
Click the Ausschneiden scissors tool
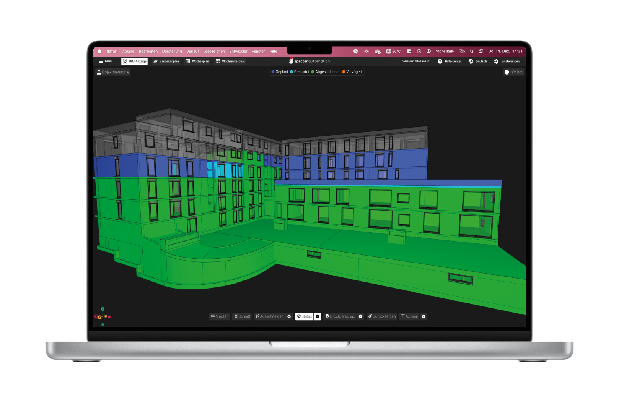click(x=270, y=316)
